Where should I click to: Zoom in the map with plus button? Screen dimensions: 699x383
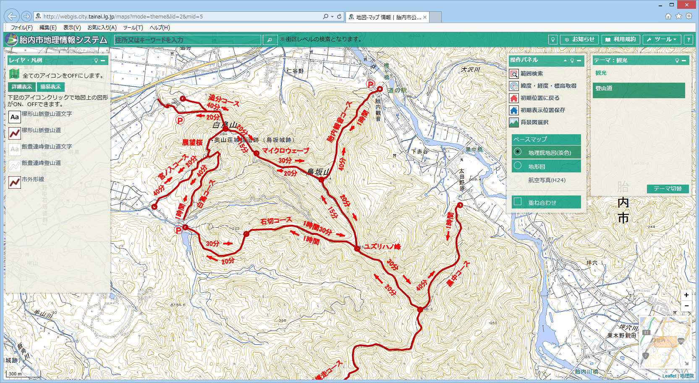(686, 295)
